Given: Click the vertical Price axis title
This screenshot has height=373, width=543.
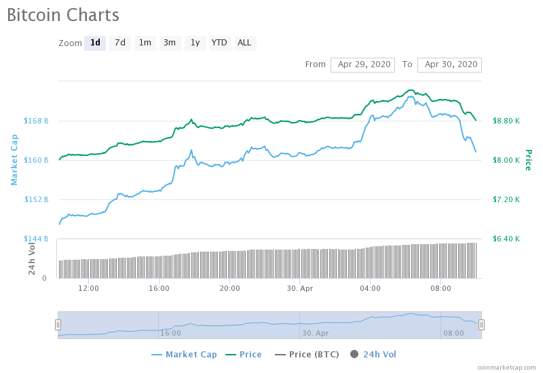Looking at the screenshot, I should click(x=529, y=160).
